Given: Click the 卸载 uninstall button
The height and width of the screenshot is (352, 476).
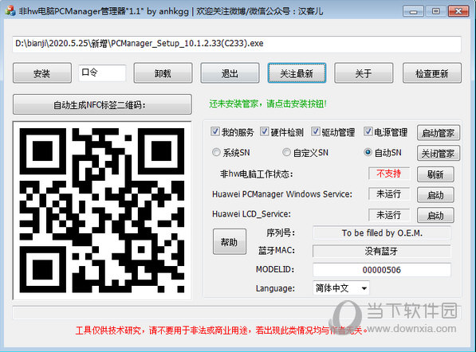Looking at the screenshot, I should click(x=163, y=73).
